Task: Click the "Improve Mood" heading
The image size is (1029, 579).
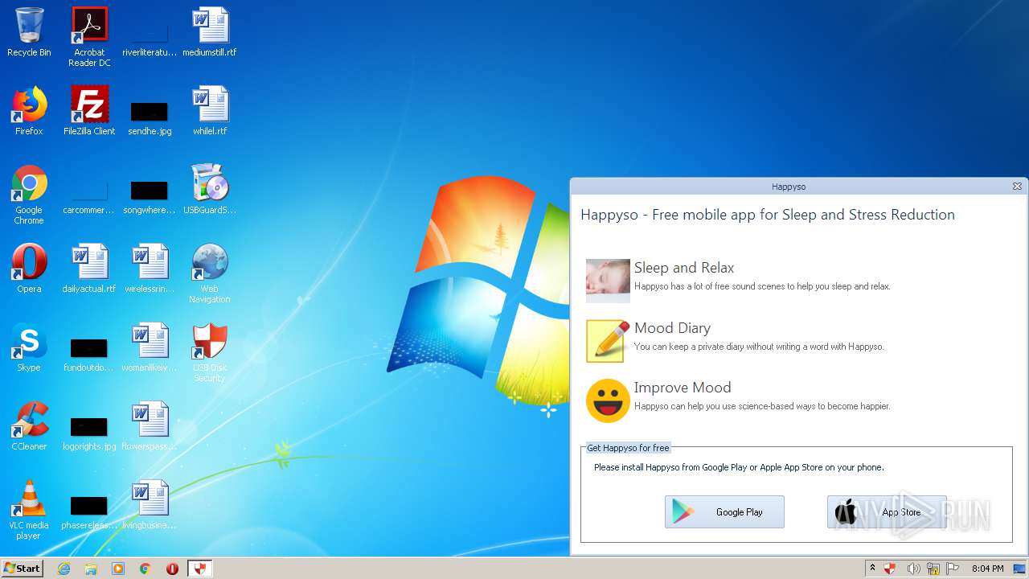Action: pos(683,388)
